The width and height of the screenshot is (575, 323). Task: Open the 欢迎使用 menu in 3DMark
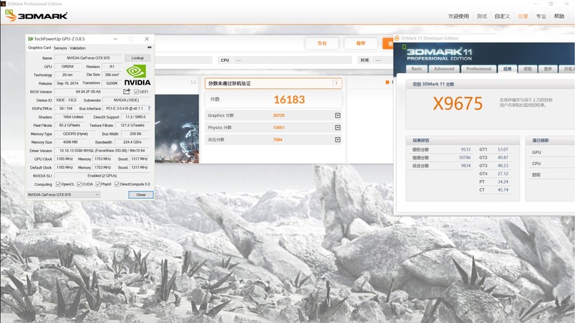pos(459,16)
